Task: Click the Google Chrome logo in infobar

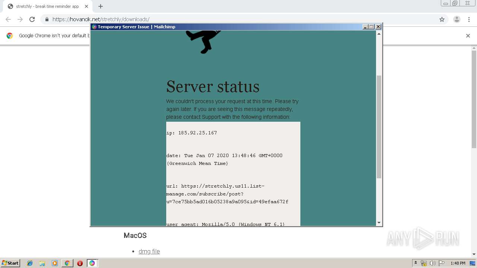Action: [x=10, y=36]
